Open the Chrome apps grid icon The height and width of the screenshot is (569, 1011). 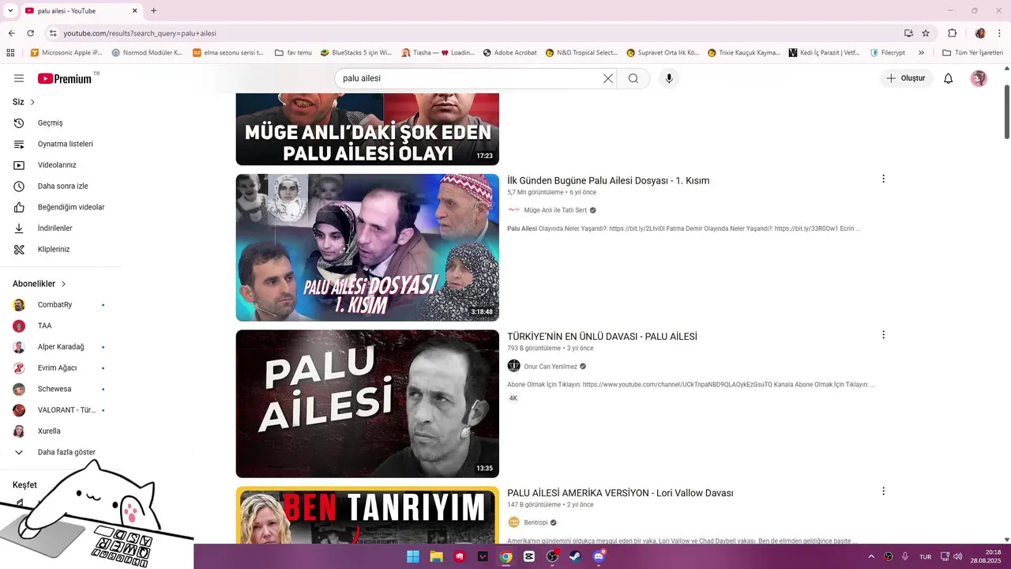(x=10, y=53)
